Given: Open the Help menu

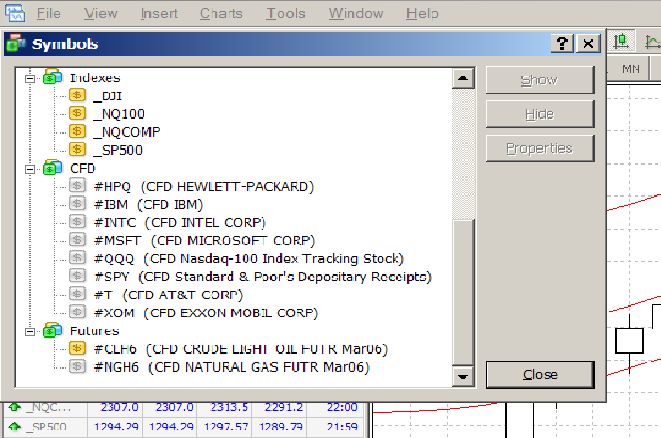Looking at the screenshot, I should point(422,13).
